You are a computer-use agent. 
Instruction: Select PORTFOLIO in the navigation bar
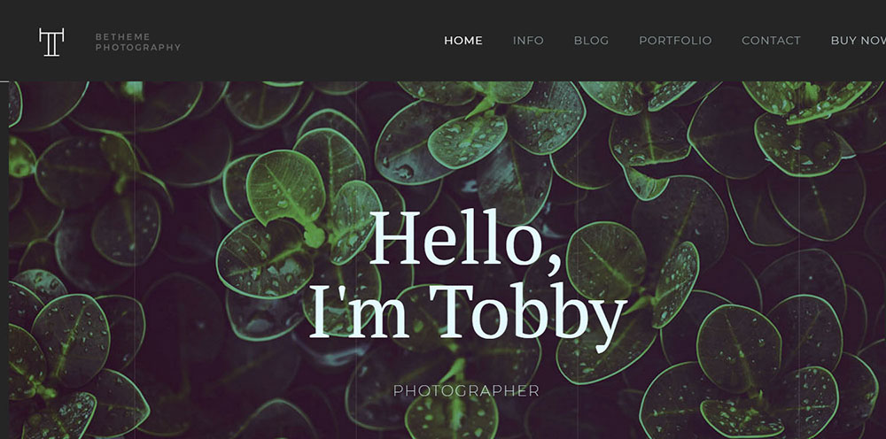675,41
